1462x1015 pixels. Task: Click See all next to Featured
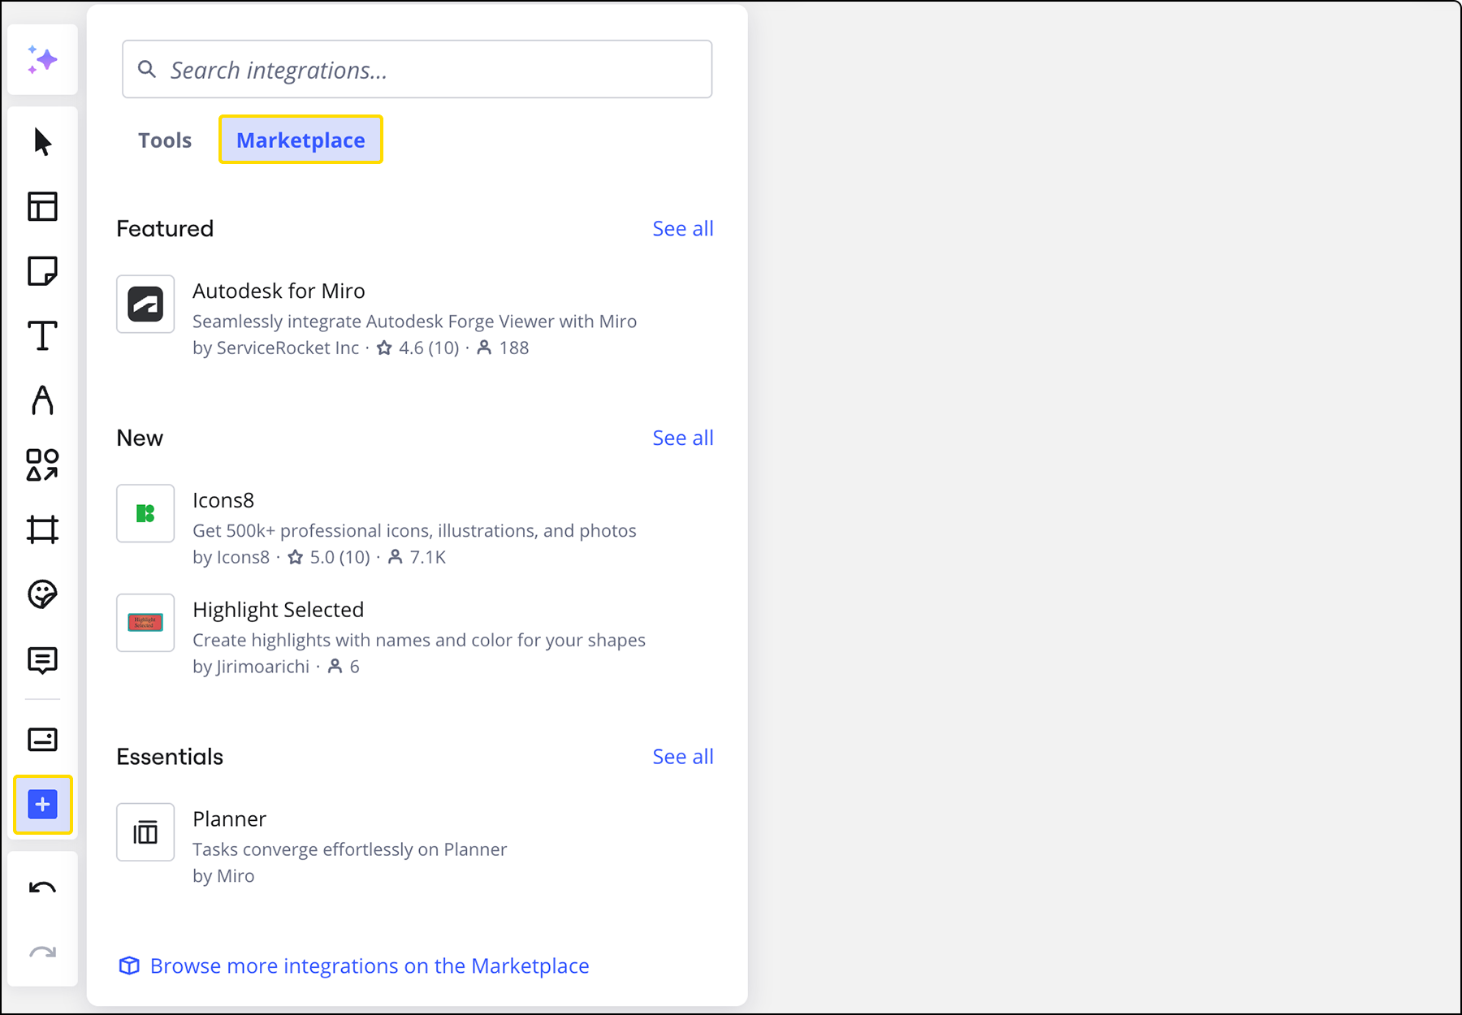[x=682, y=229]
